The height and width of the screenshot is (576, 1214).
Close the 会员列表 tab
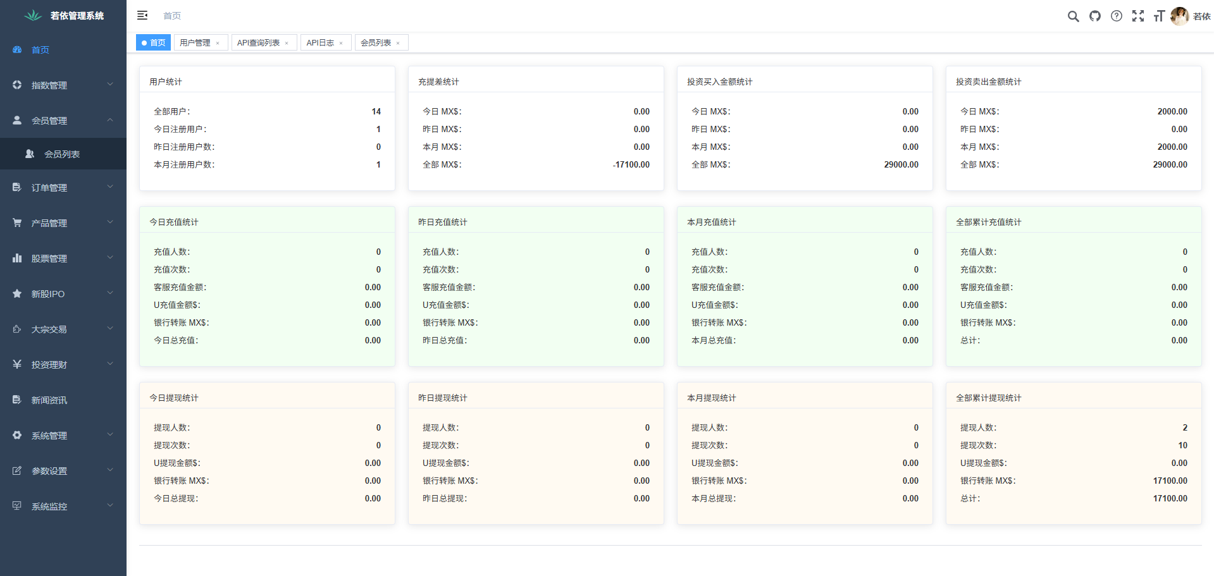[x=398, y=44]
